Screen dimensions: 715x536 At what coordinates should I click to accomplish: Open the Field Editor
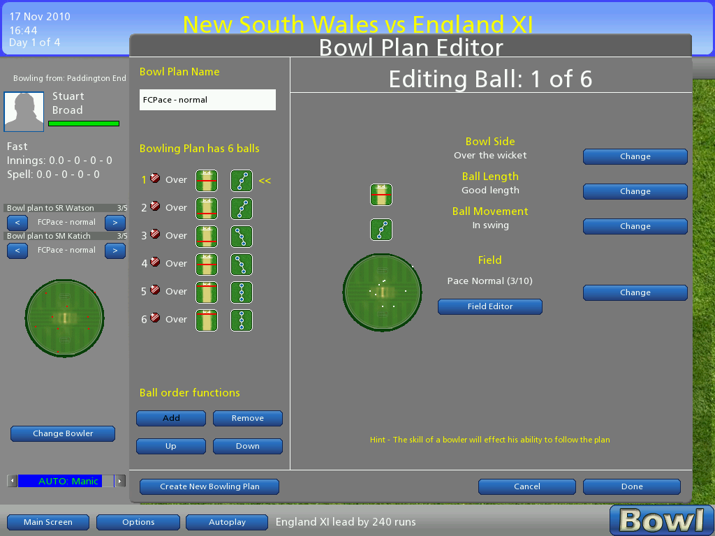pyautogui.click(x=490, y=307)
